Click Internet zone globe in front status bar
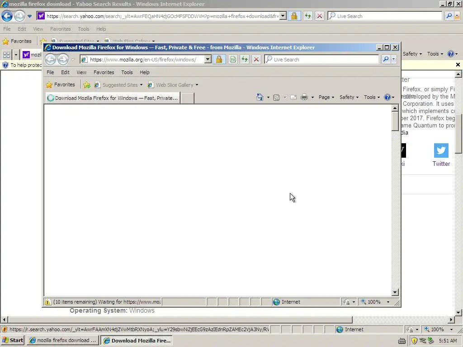Screen dimensions: 463x347 [276, 302]
